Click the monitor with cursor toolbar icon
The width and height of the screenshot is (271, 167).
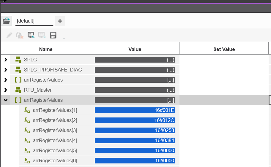point(31,35)
